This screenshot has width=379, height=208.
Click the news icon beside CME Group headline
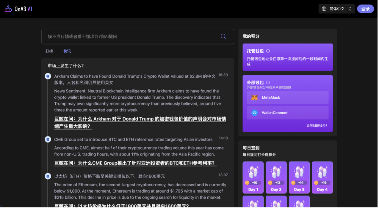point(48,139)
